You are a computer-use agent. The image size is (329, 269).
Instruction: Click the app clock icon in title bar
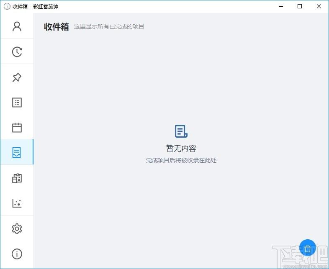tap(7, 7)
